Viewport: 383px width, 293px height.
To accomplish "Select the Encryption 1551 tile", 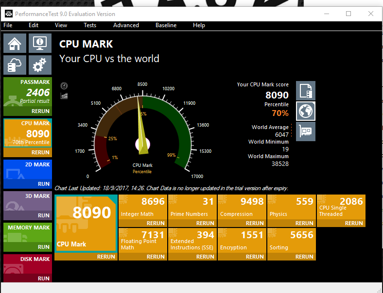I will pyautogui.click(x=242, y=241).
